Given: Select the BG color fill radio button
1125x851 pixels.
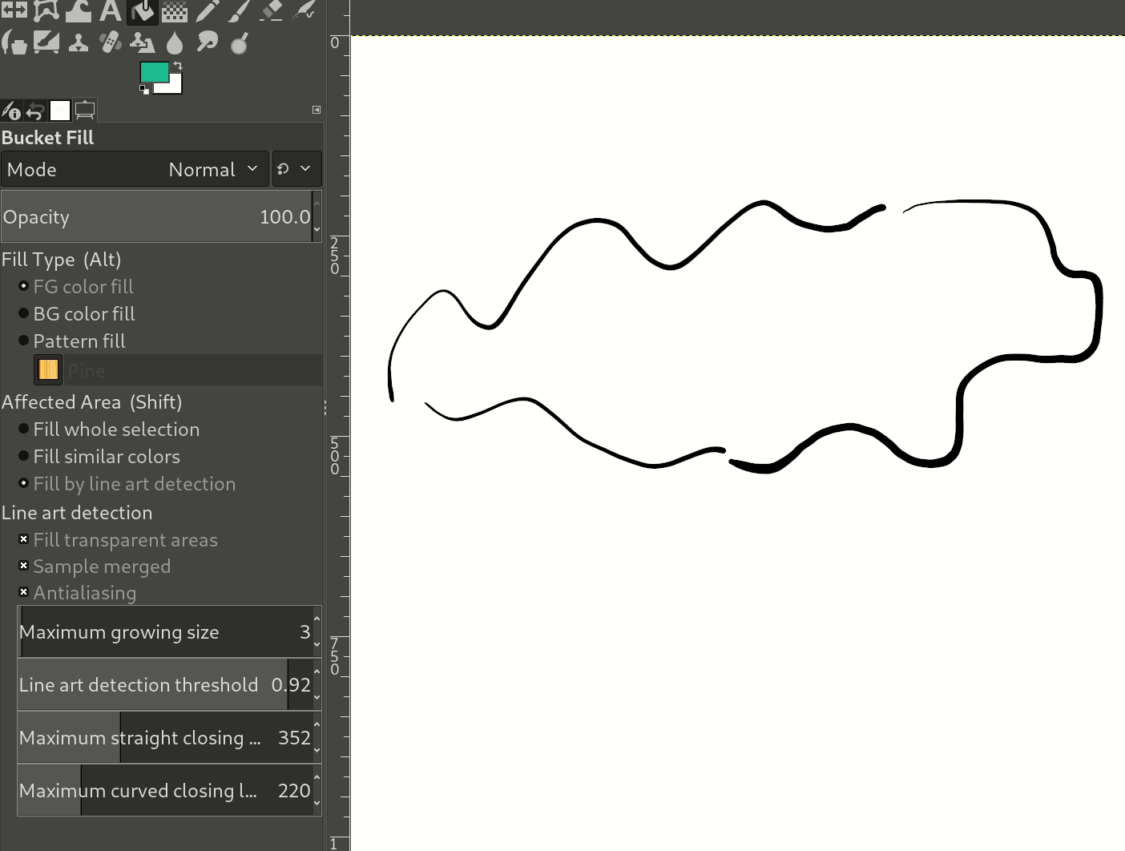Looking at the screenshot, I should click(x=23, y=313).
